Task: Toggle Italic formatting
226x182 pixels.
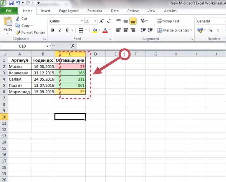Action: [60, 30]
